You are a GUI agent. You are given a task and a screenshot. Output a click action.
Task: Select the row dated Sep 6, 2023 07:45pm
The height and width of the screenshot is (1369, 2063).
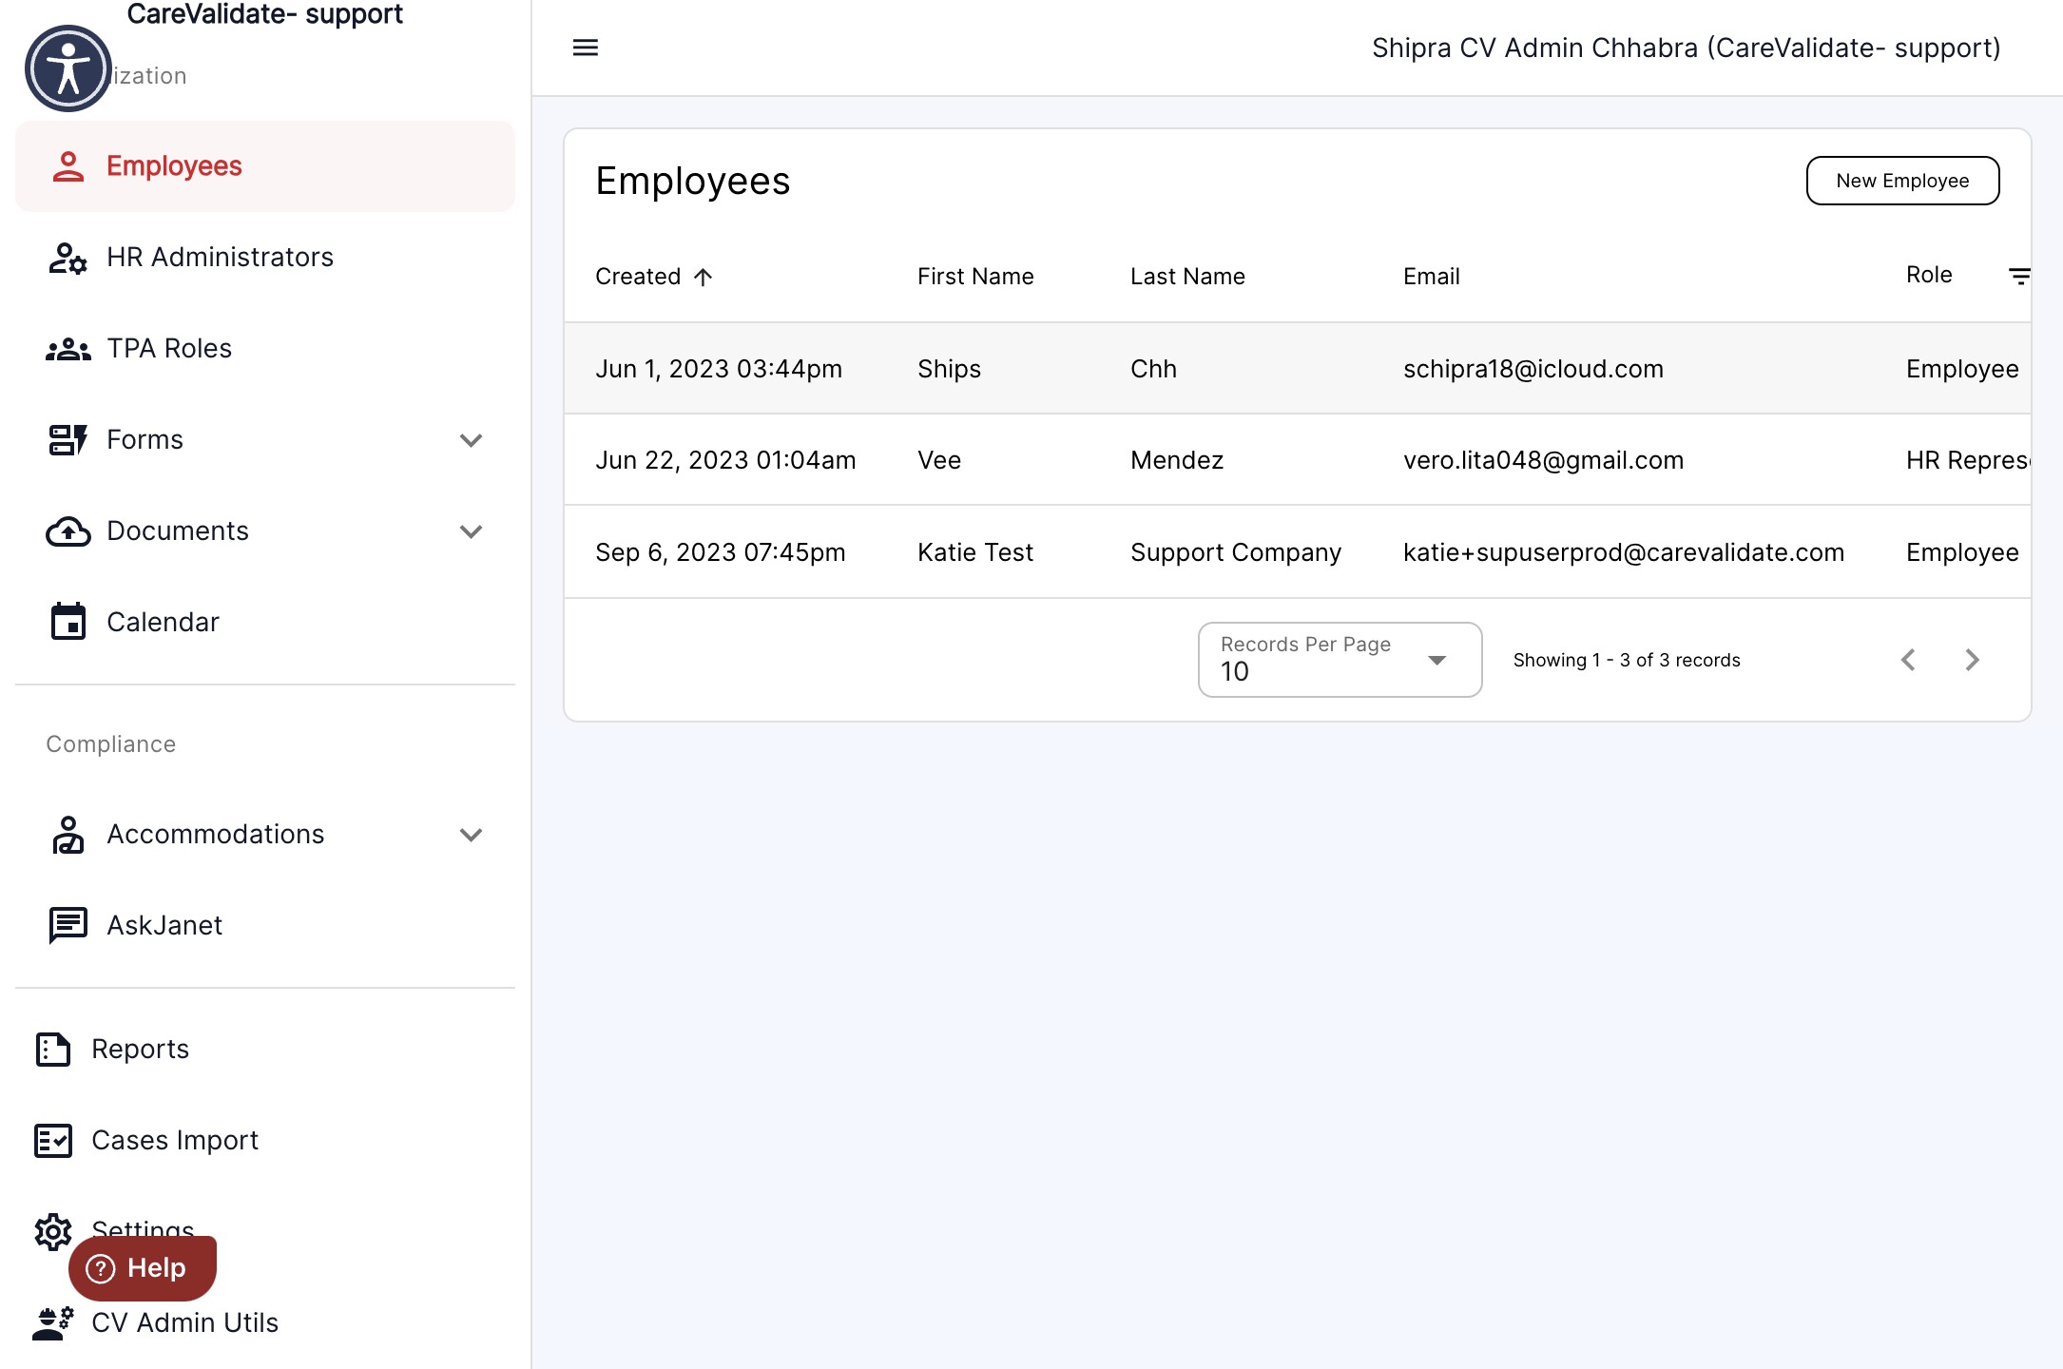(x=1298, y=552)
